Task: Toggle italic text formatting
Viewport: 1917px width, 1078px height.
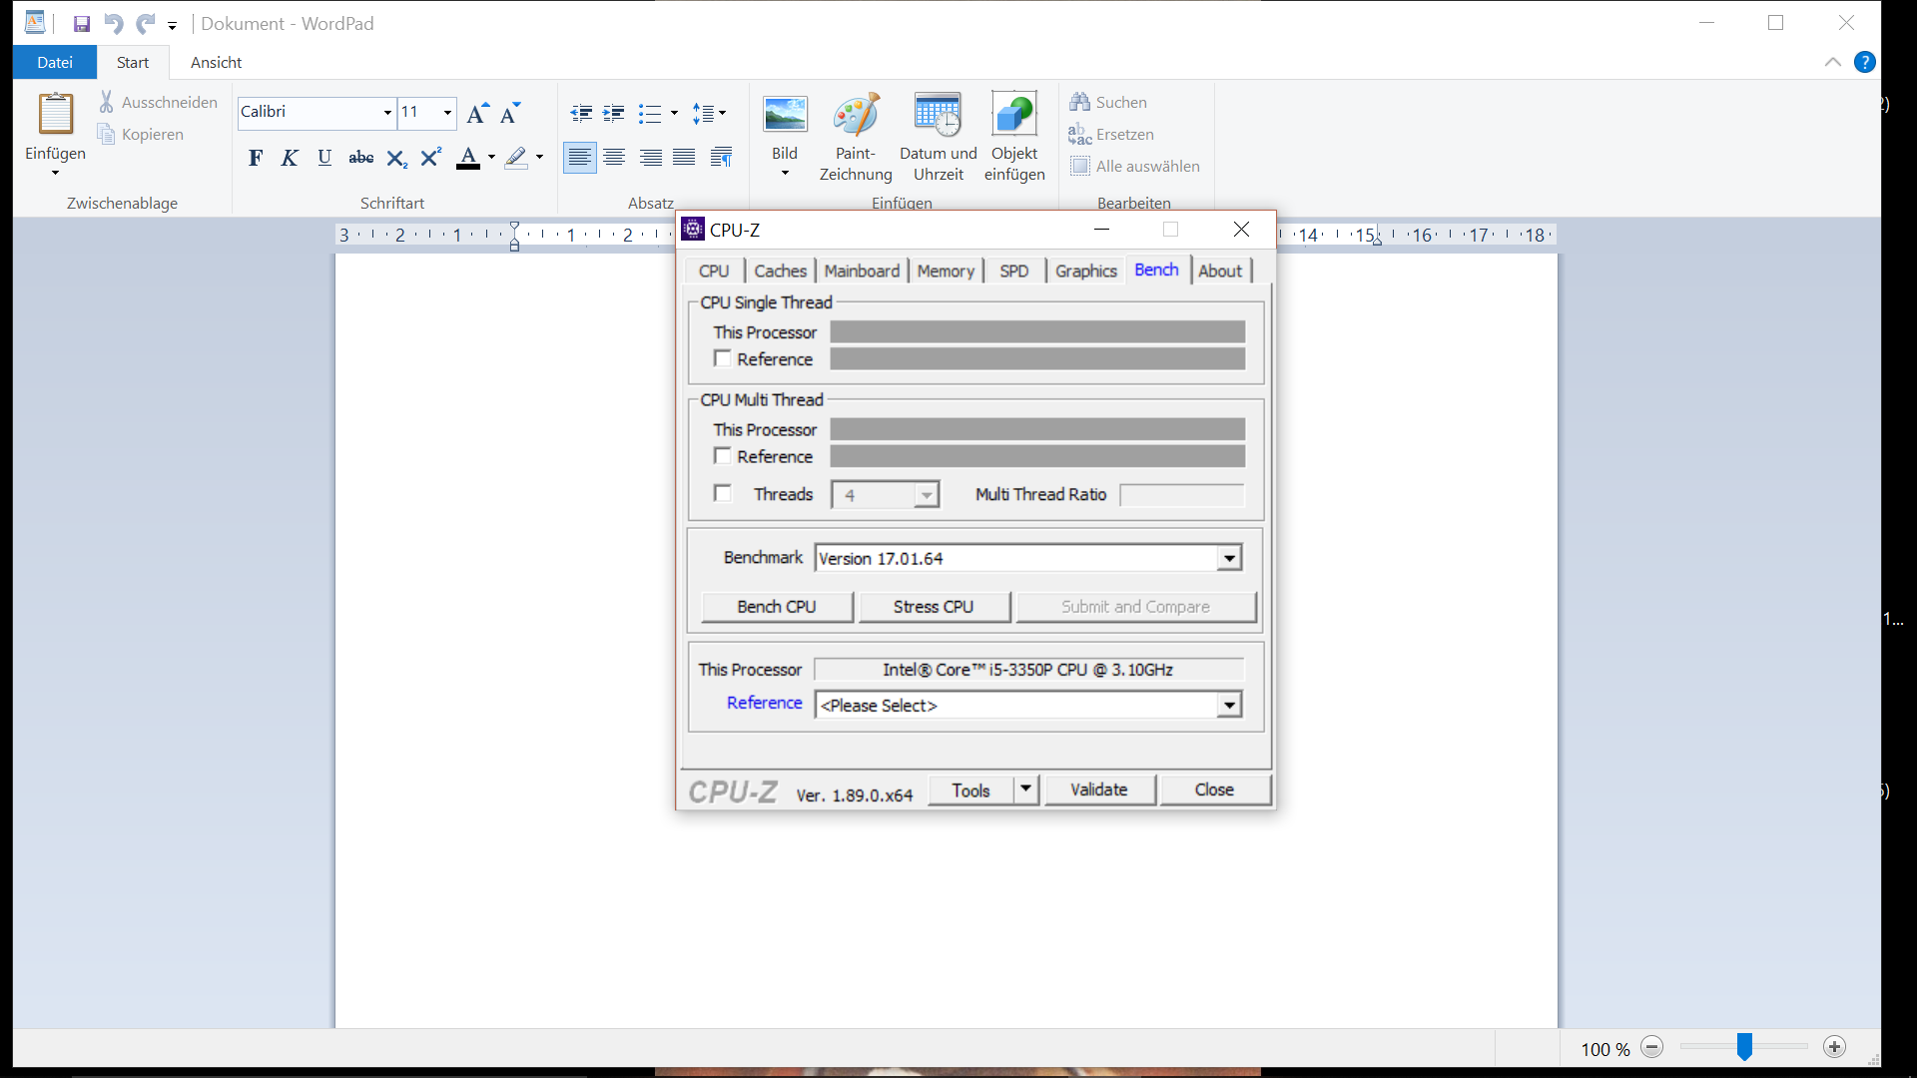Action: click(290, 158)
